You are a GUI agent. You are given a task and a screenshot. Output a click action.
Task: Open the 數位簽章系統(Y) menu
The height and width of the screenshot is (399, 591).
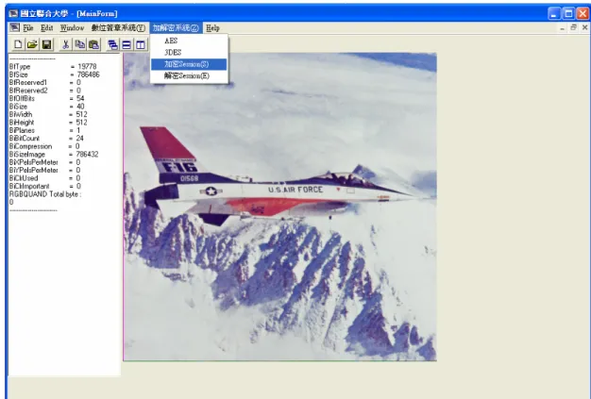[118, 28]
